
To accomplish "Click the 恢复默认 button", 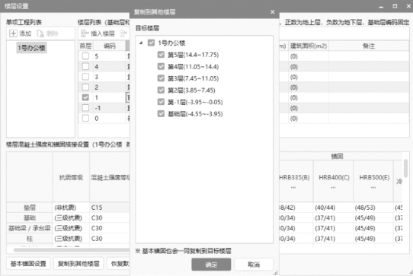I will [x=119, y=264].
